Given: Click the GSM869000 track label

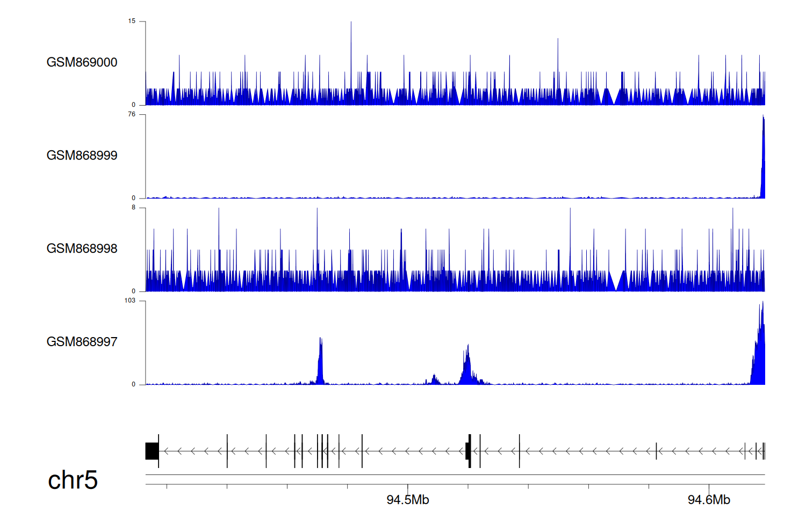Looking at the screenshot, I should pyautogui.click(x=82, y=62).
